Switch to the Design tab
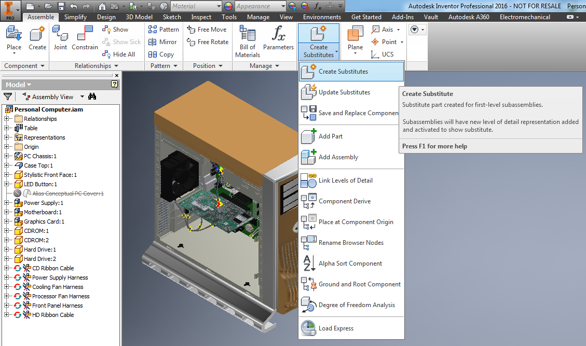Image resolution: width=586 pixels, height=346 pixels. (106, 17)
